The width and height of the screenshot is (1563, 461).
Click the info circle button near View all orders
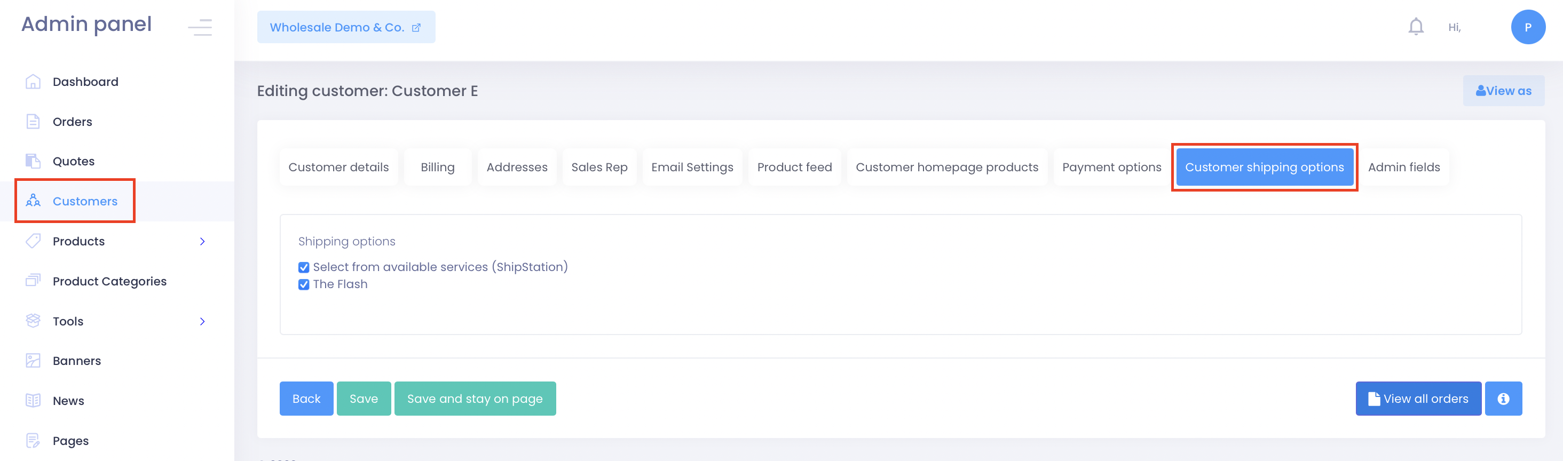tap(1504, 399)
